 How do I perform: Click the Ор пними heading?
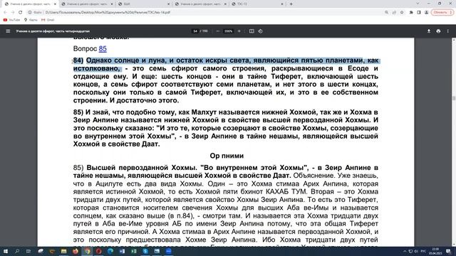point(227,156)
